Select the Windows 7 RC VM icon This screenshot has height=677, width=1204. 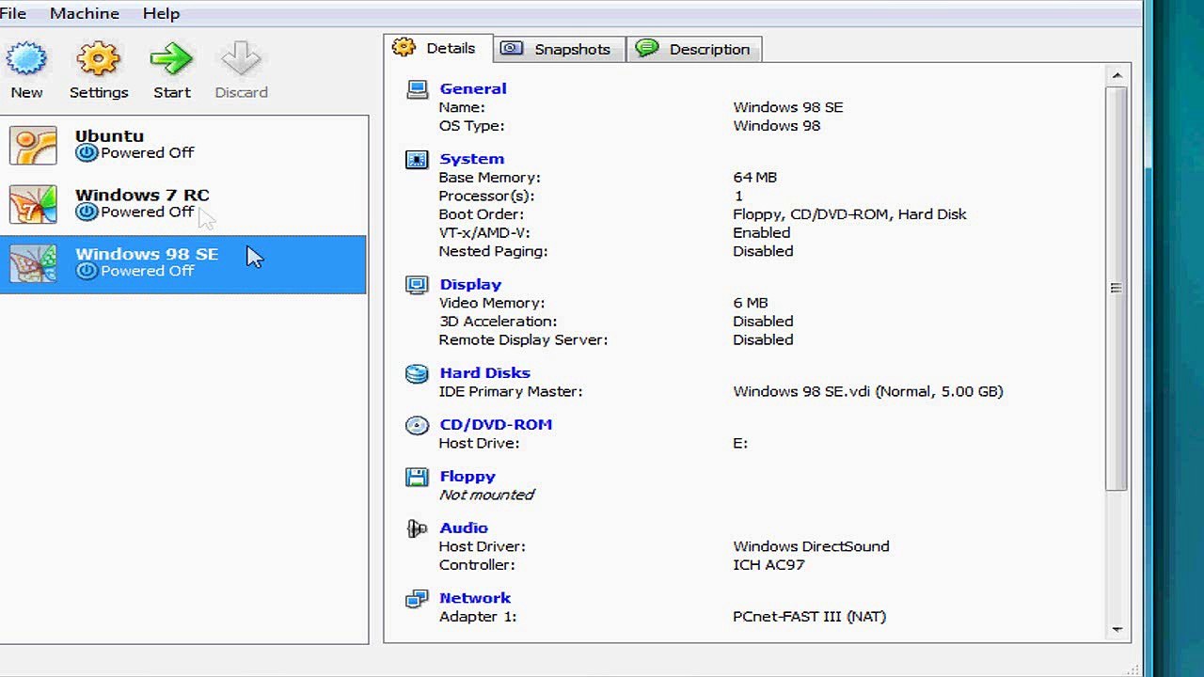click(x=33, y=205)
